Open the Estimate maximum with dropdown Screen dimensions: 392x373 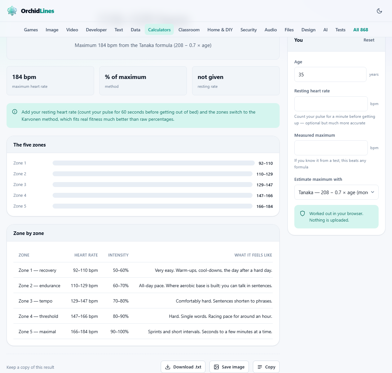[336, 192]
